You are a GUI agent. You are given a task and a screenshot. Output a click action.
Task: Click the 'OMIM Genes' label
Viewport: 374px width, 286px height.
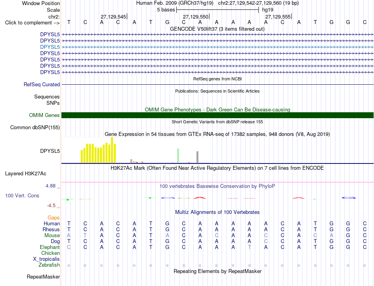[x=44, y=115]
